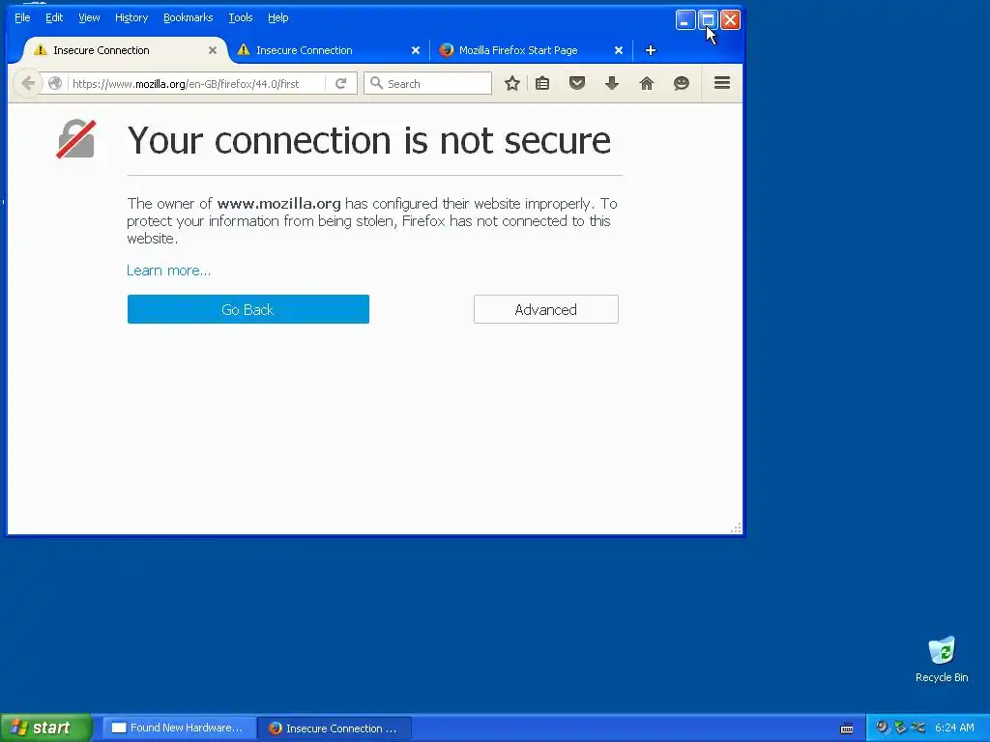Open the Edit menu

click(54, 17)
